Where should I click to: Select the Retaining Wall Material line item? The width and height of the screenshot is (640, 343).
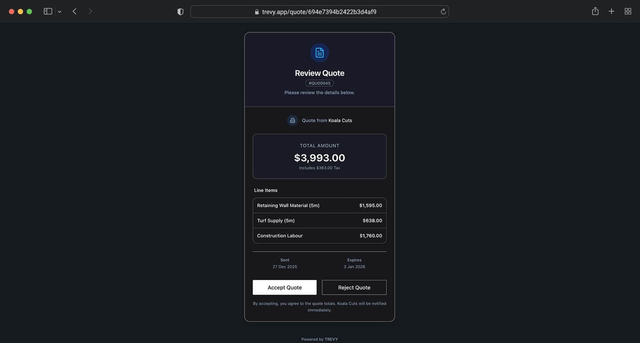click(319, 205)
